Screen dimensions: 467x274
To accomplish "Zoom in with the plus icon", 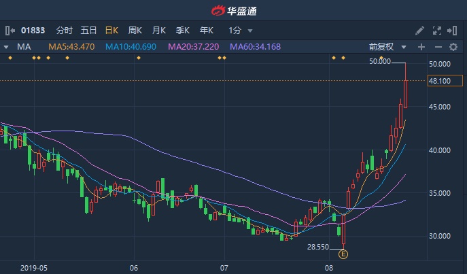I will 421,47.
